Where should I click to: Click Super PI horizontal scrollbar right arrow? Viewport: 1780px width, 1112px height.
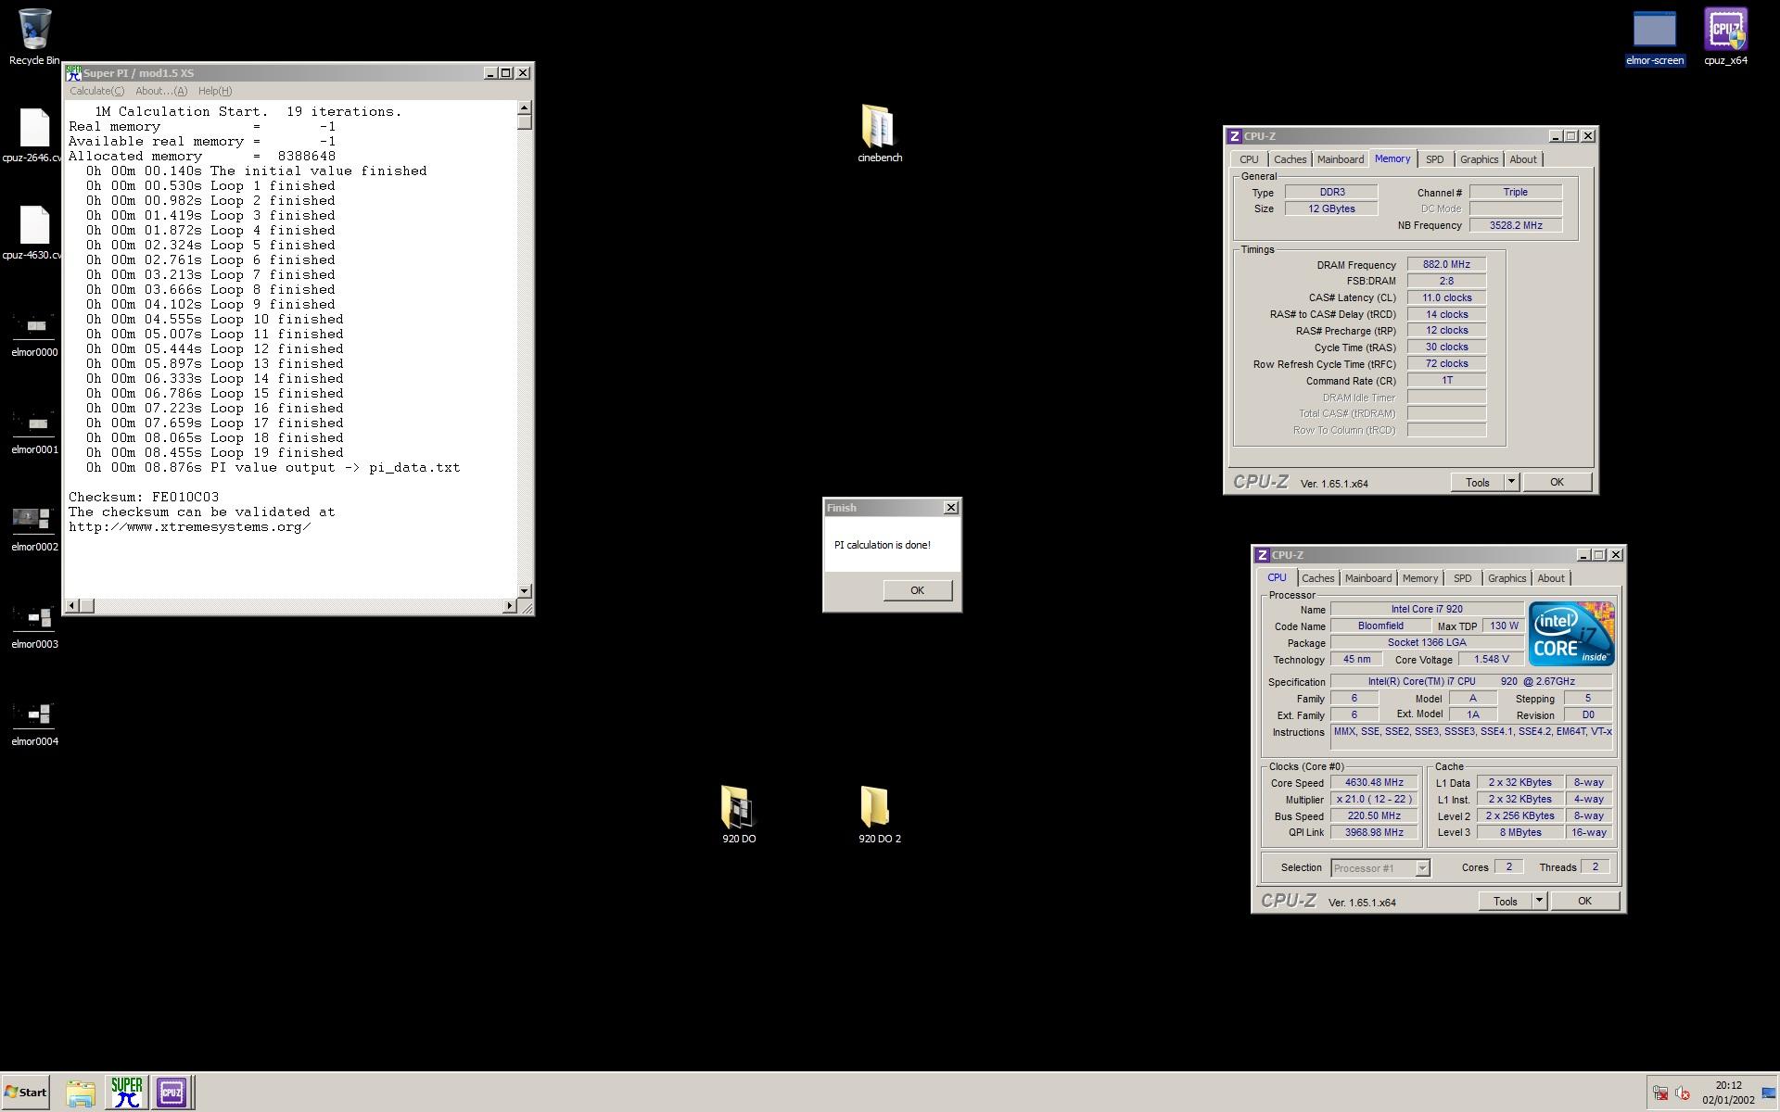pyautogui.click(x=509, y=606)
